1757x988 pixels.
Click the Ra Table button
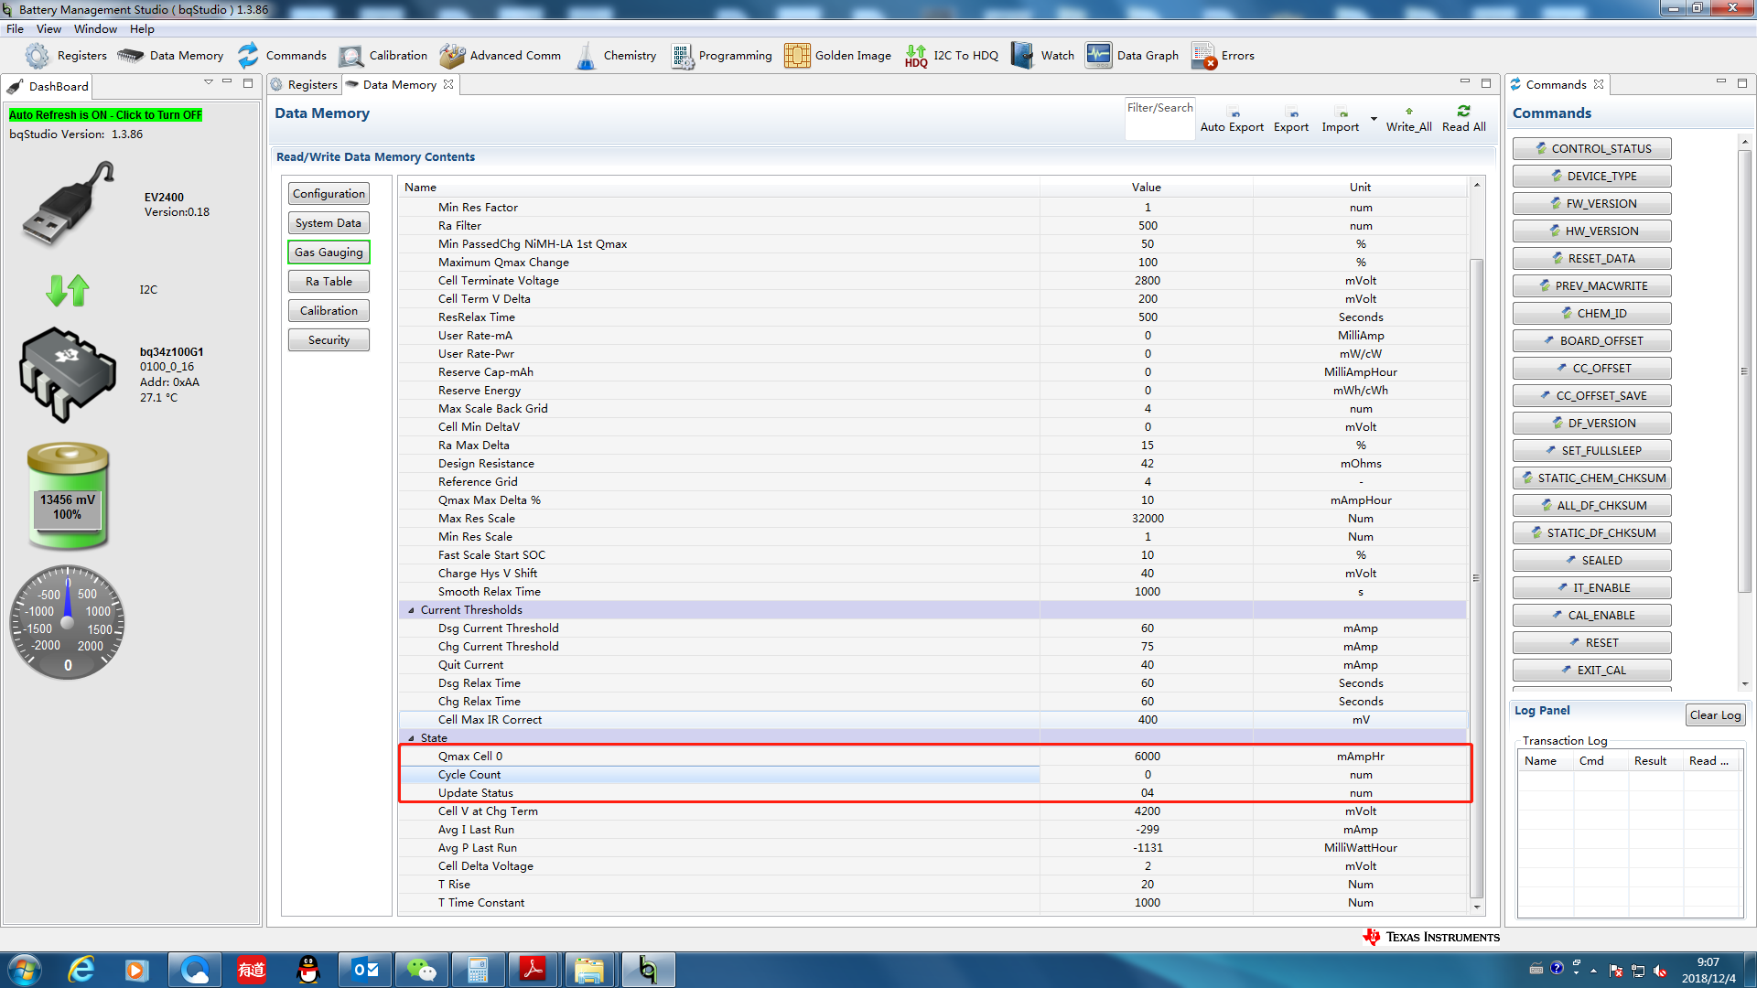tap(329, 282)
